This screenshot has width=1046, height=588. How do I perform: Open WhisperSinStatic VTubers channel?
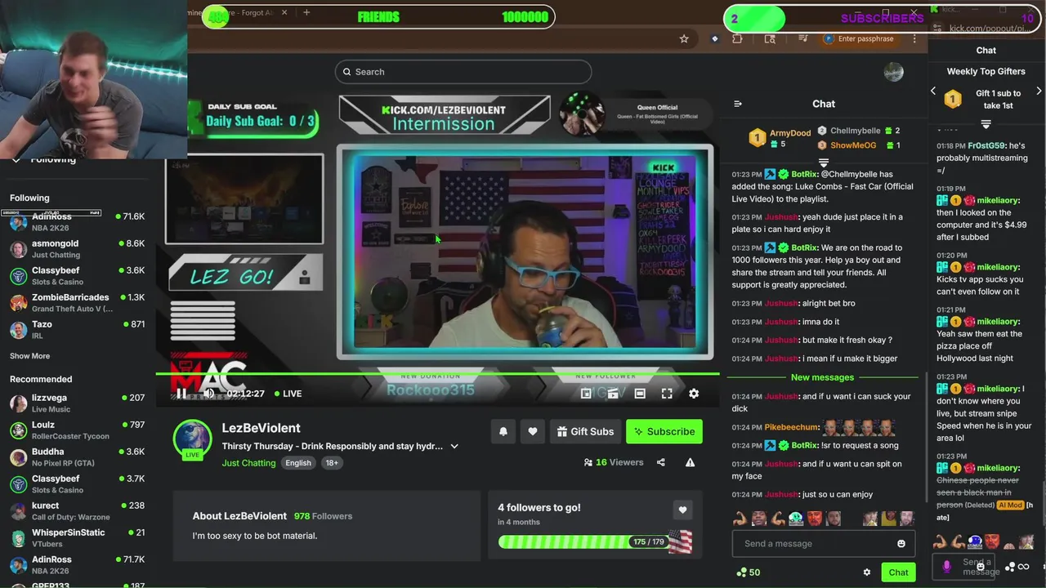[78, 538]
